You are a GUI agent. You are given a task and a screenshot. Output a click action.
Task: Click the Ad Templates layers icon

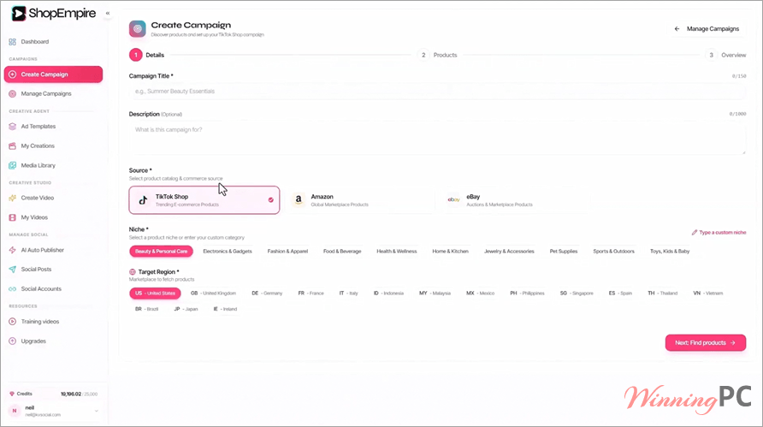point(13,127)
